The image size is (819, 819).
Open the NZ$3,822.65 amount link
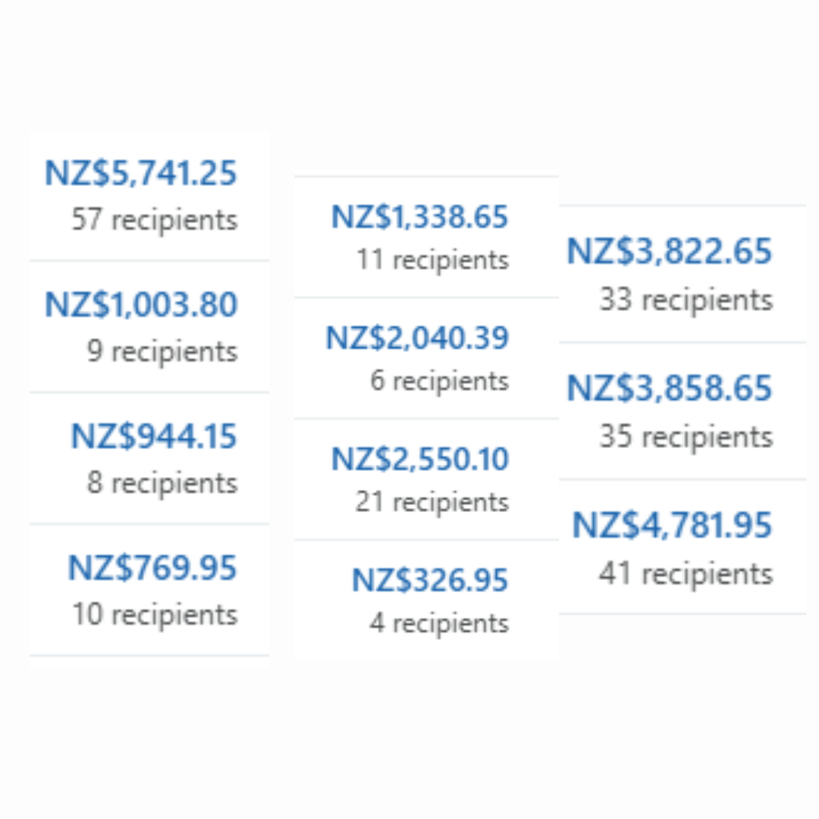point(670,252)
